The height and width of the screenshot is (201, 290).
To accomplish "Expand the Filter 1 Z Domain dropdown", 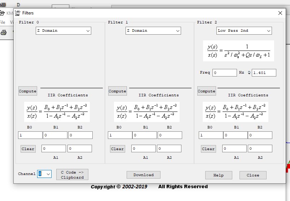I will [153, 31].
